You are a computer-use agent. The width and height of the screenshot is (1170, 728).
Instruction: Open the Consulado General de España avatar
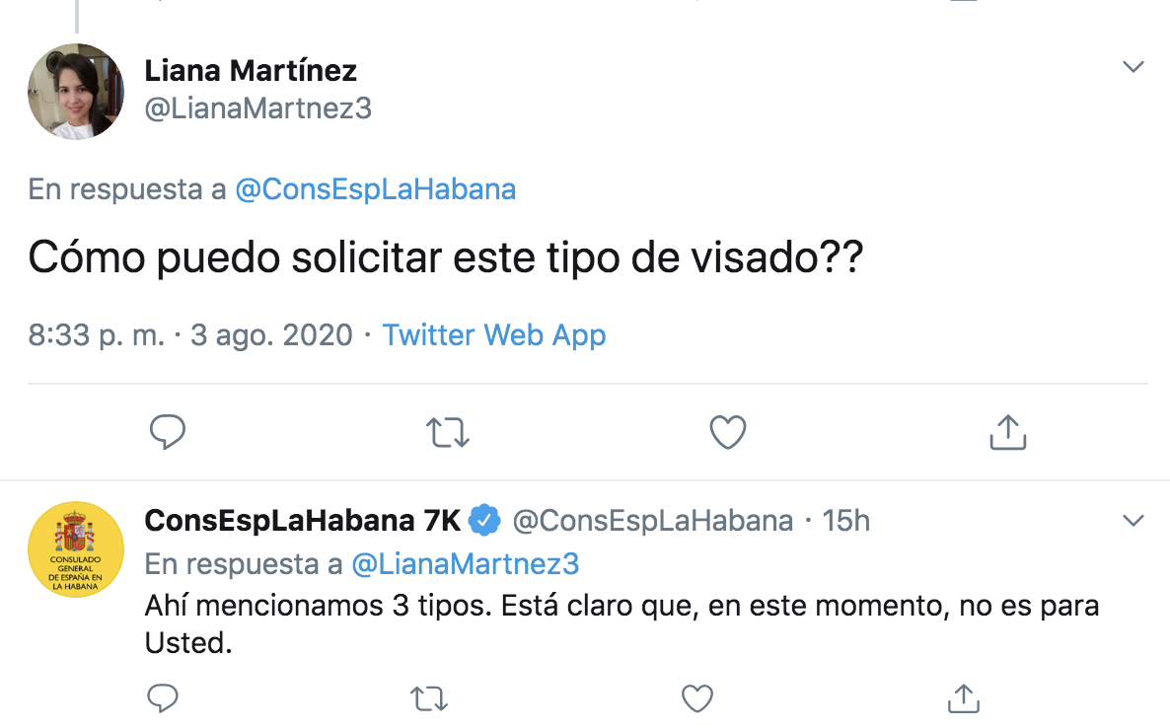coord(75,548)
